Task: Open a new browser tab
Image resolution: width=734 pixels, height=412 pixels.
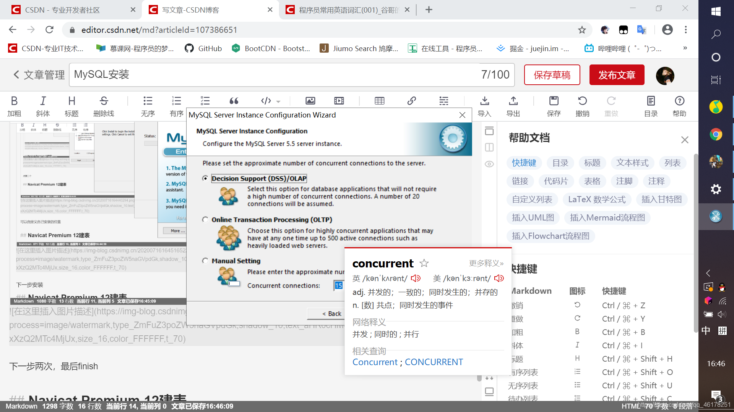Action: [429, 10]
